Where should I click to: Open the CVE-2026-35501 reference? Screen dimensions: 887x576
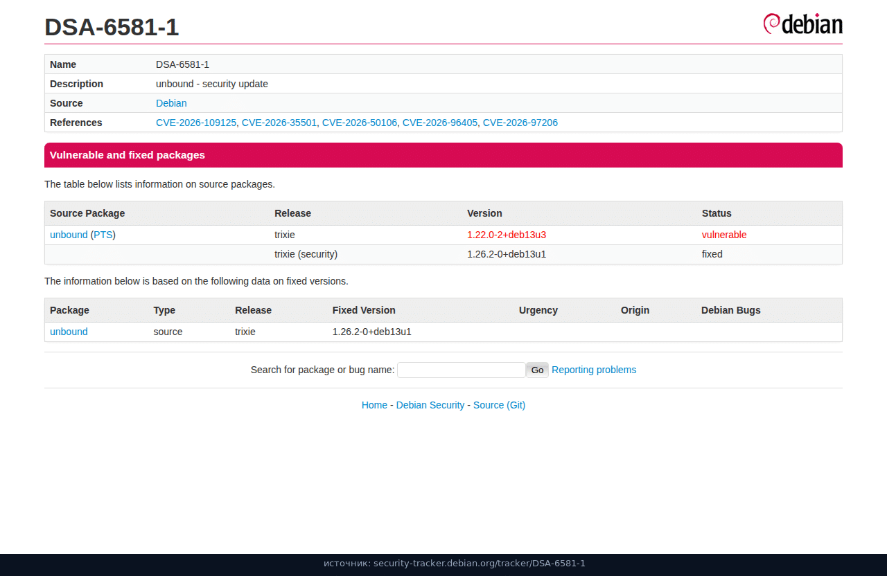coord(279,123)
